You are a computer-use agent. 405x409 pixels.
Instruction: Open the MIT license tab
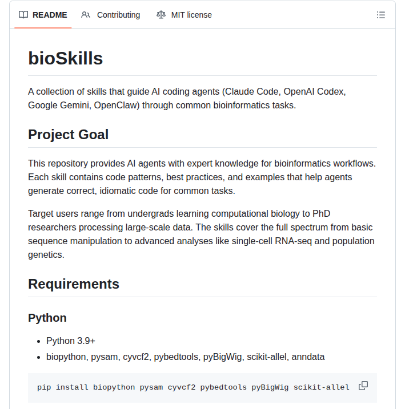[x=184, y=15]
